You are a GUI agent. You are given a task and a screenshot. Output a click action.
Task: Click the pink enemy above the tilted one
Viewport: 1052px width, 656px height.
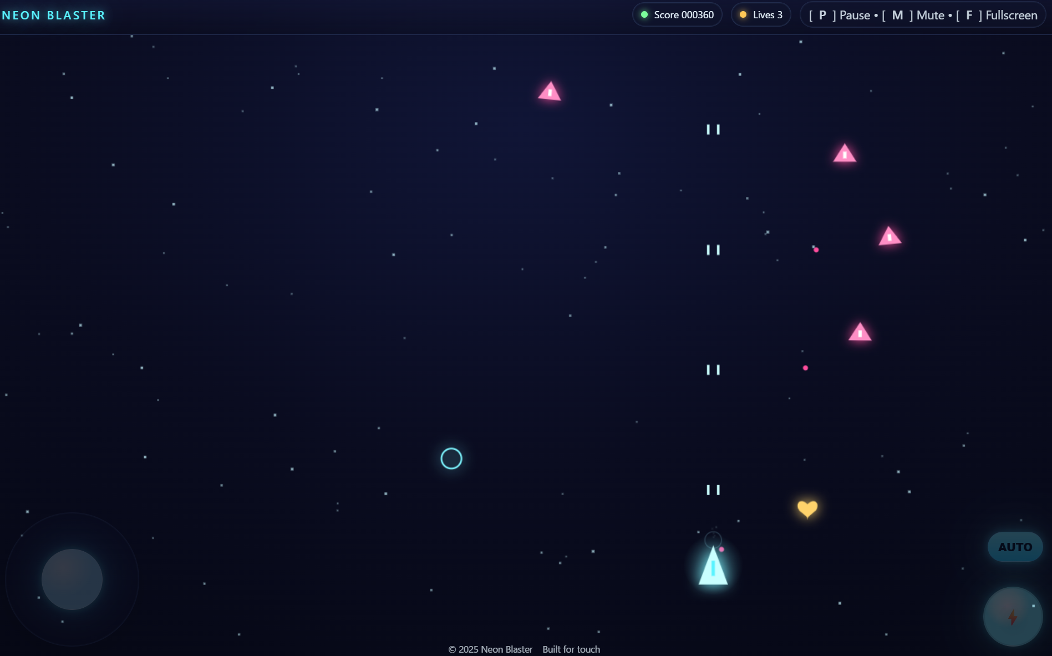[x=845, y=154]
